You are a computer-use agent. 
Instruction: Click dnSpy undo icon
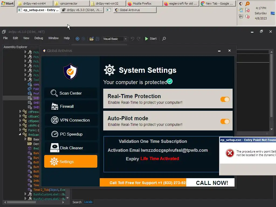point(133,39)
